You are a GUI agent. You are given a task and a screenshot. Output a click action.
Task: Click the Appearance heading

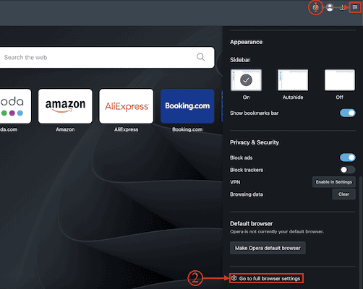246,42
